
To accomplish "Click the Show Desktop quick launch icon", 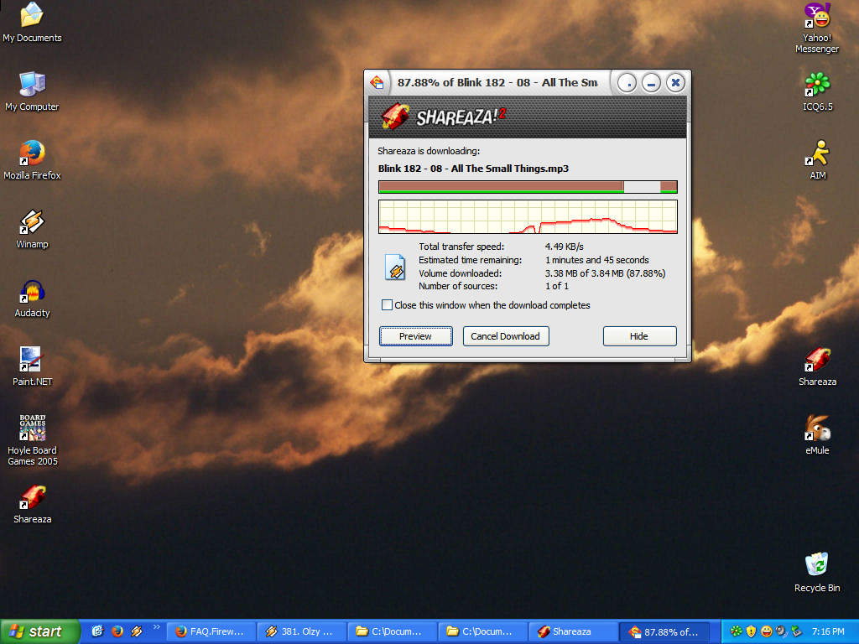I will click(x=97, y=631).
